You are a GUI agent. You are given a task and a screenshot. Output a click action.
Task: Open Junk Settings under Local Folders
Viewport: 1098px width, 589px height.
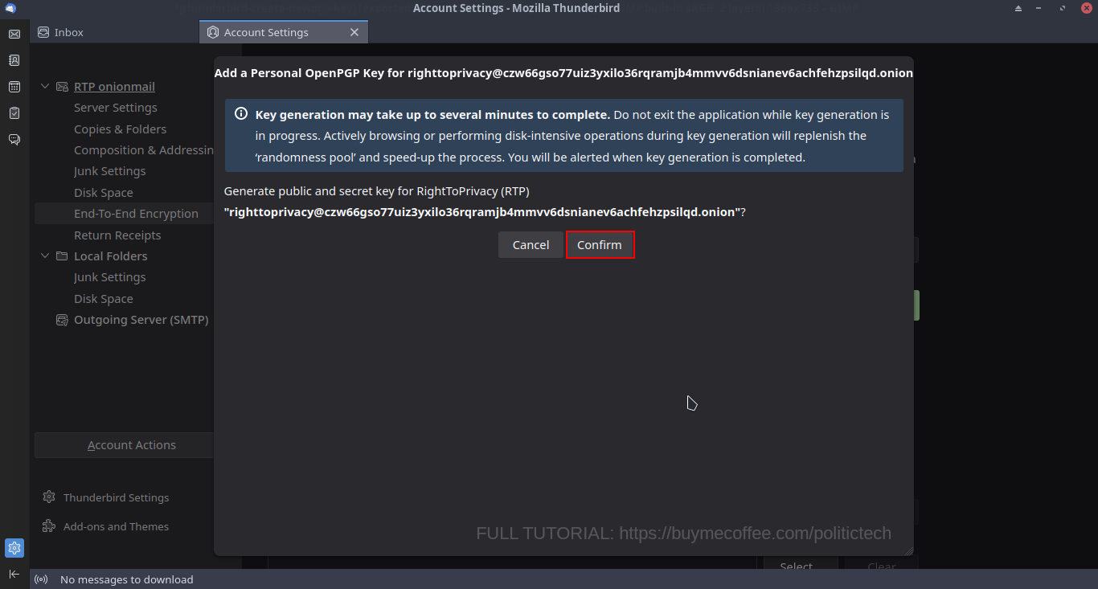coord(110,277)
